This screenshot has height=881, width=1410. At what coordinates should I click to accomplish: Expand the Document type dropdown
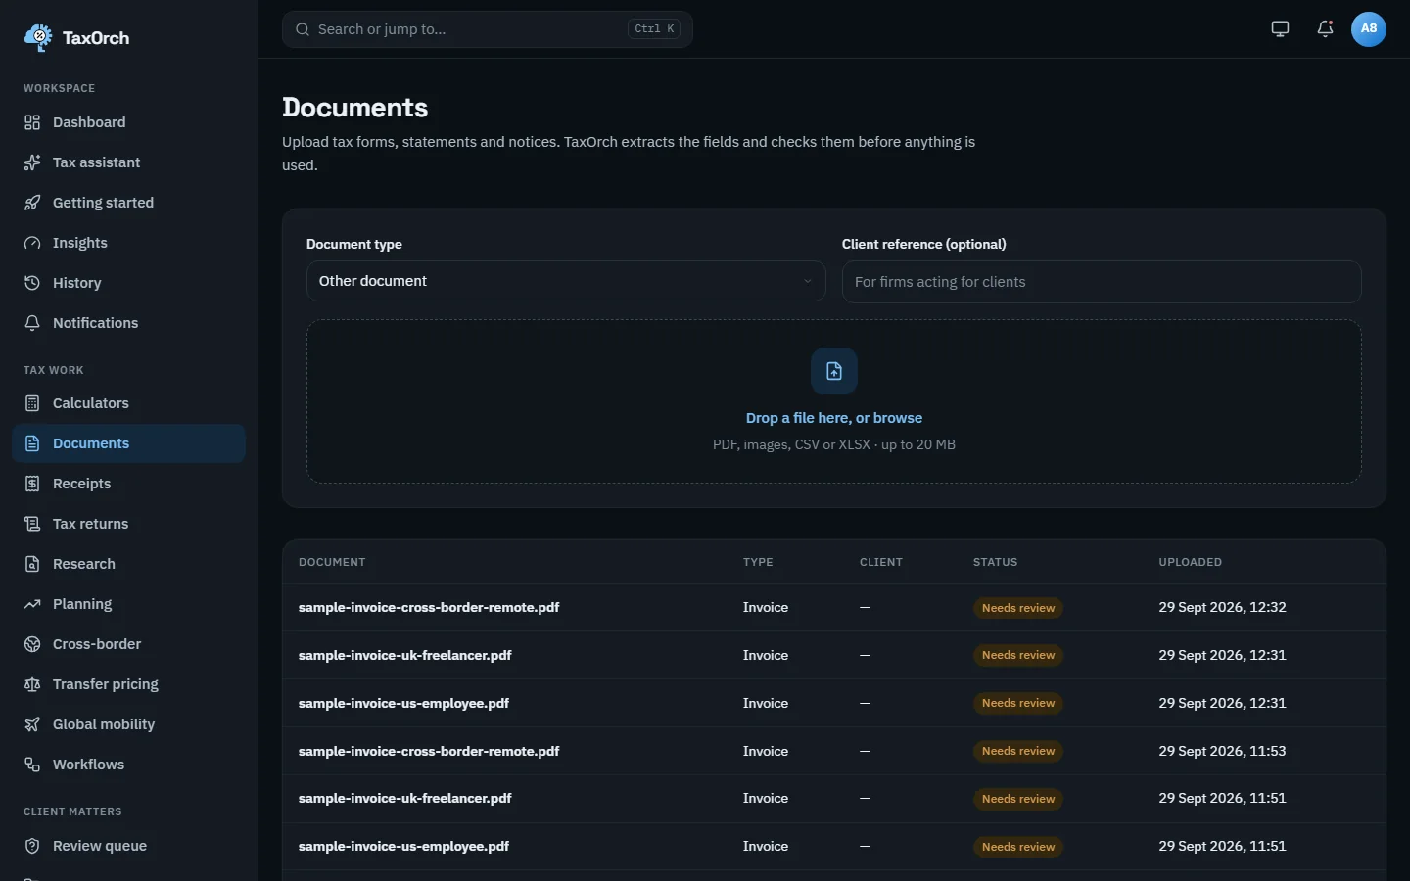pos(566,281)
